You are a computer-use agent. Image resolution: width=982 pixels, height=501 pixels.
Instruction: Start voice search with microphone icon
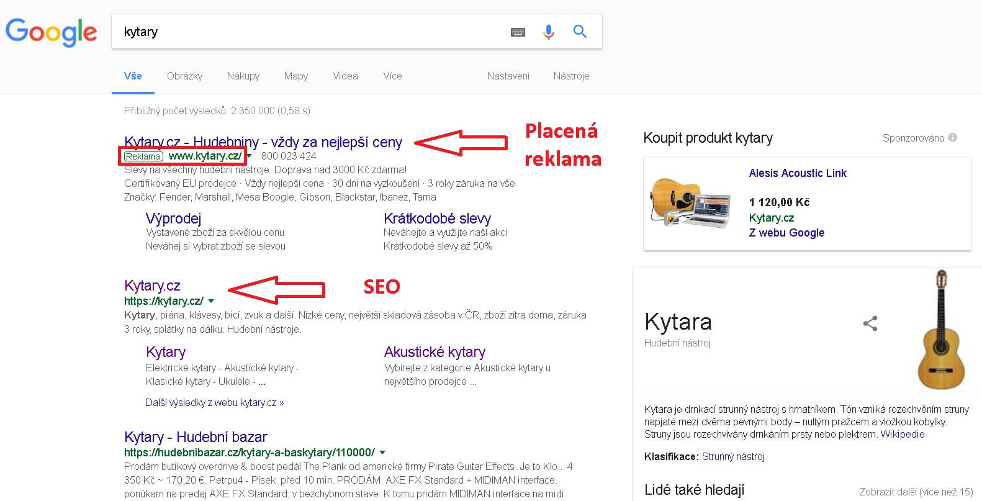click(x=548, y=32)
